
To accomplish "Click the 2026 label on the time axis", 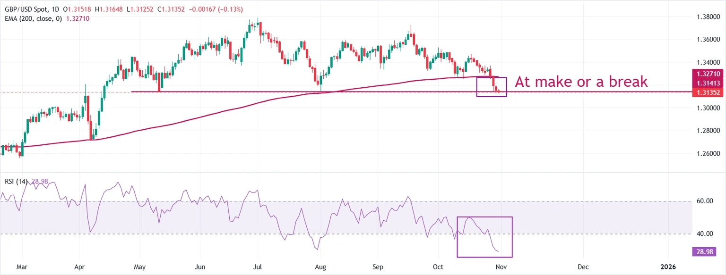I will coord(668,267).
